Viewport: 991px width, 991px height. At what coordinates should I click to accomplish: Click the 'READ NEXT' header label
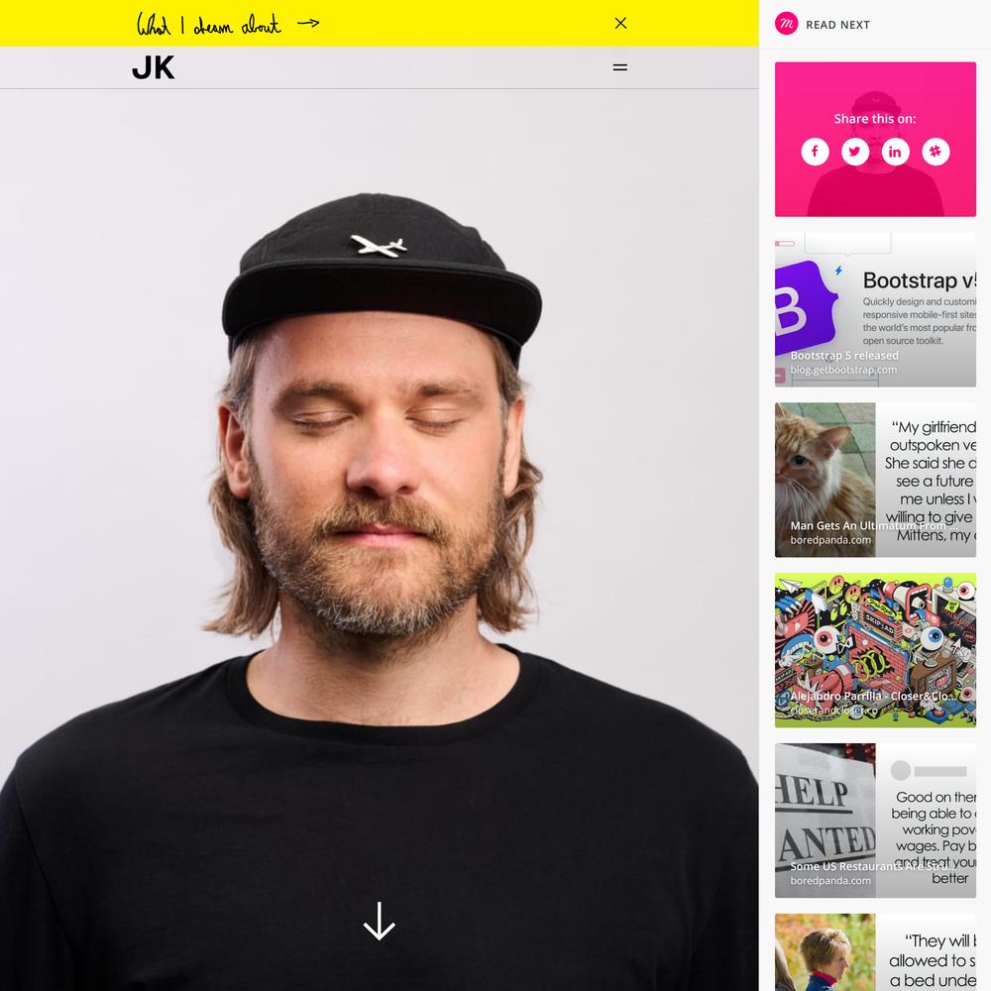pos(837,25)
